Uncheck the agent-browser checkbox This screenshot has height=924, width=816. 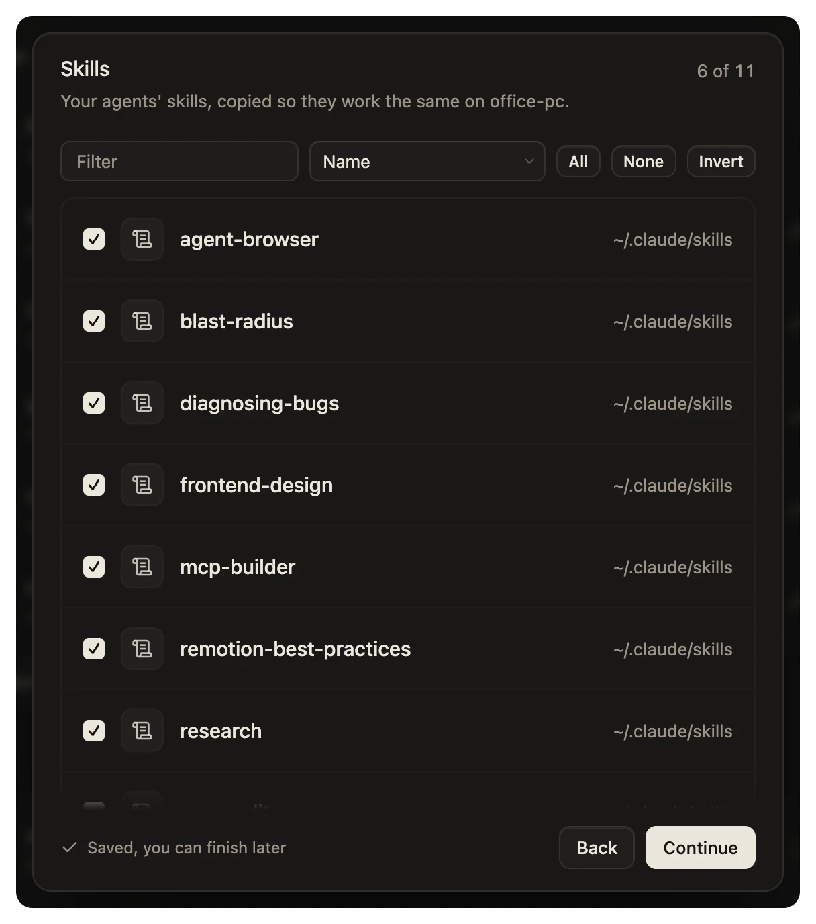tap(94, 239)
